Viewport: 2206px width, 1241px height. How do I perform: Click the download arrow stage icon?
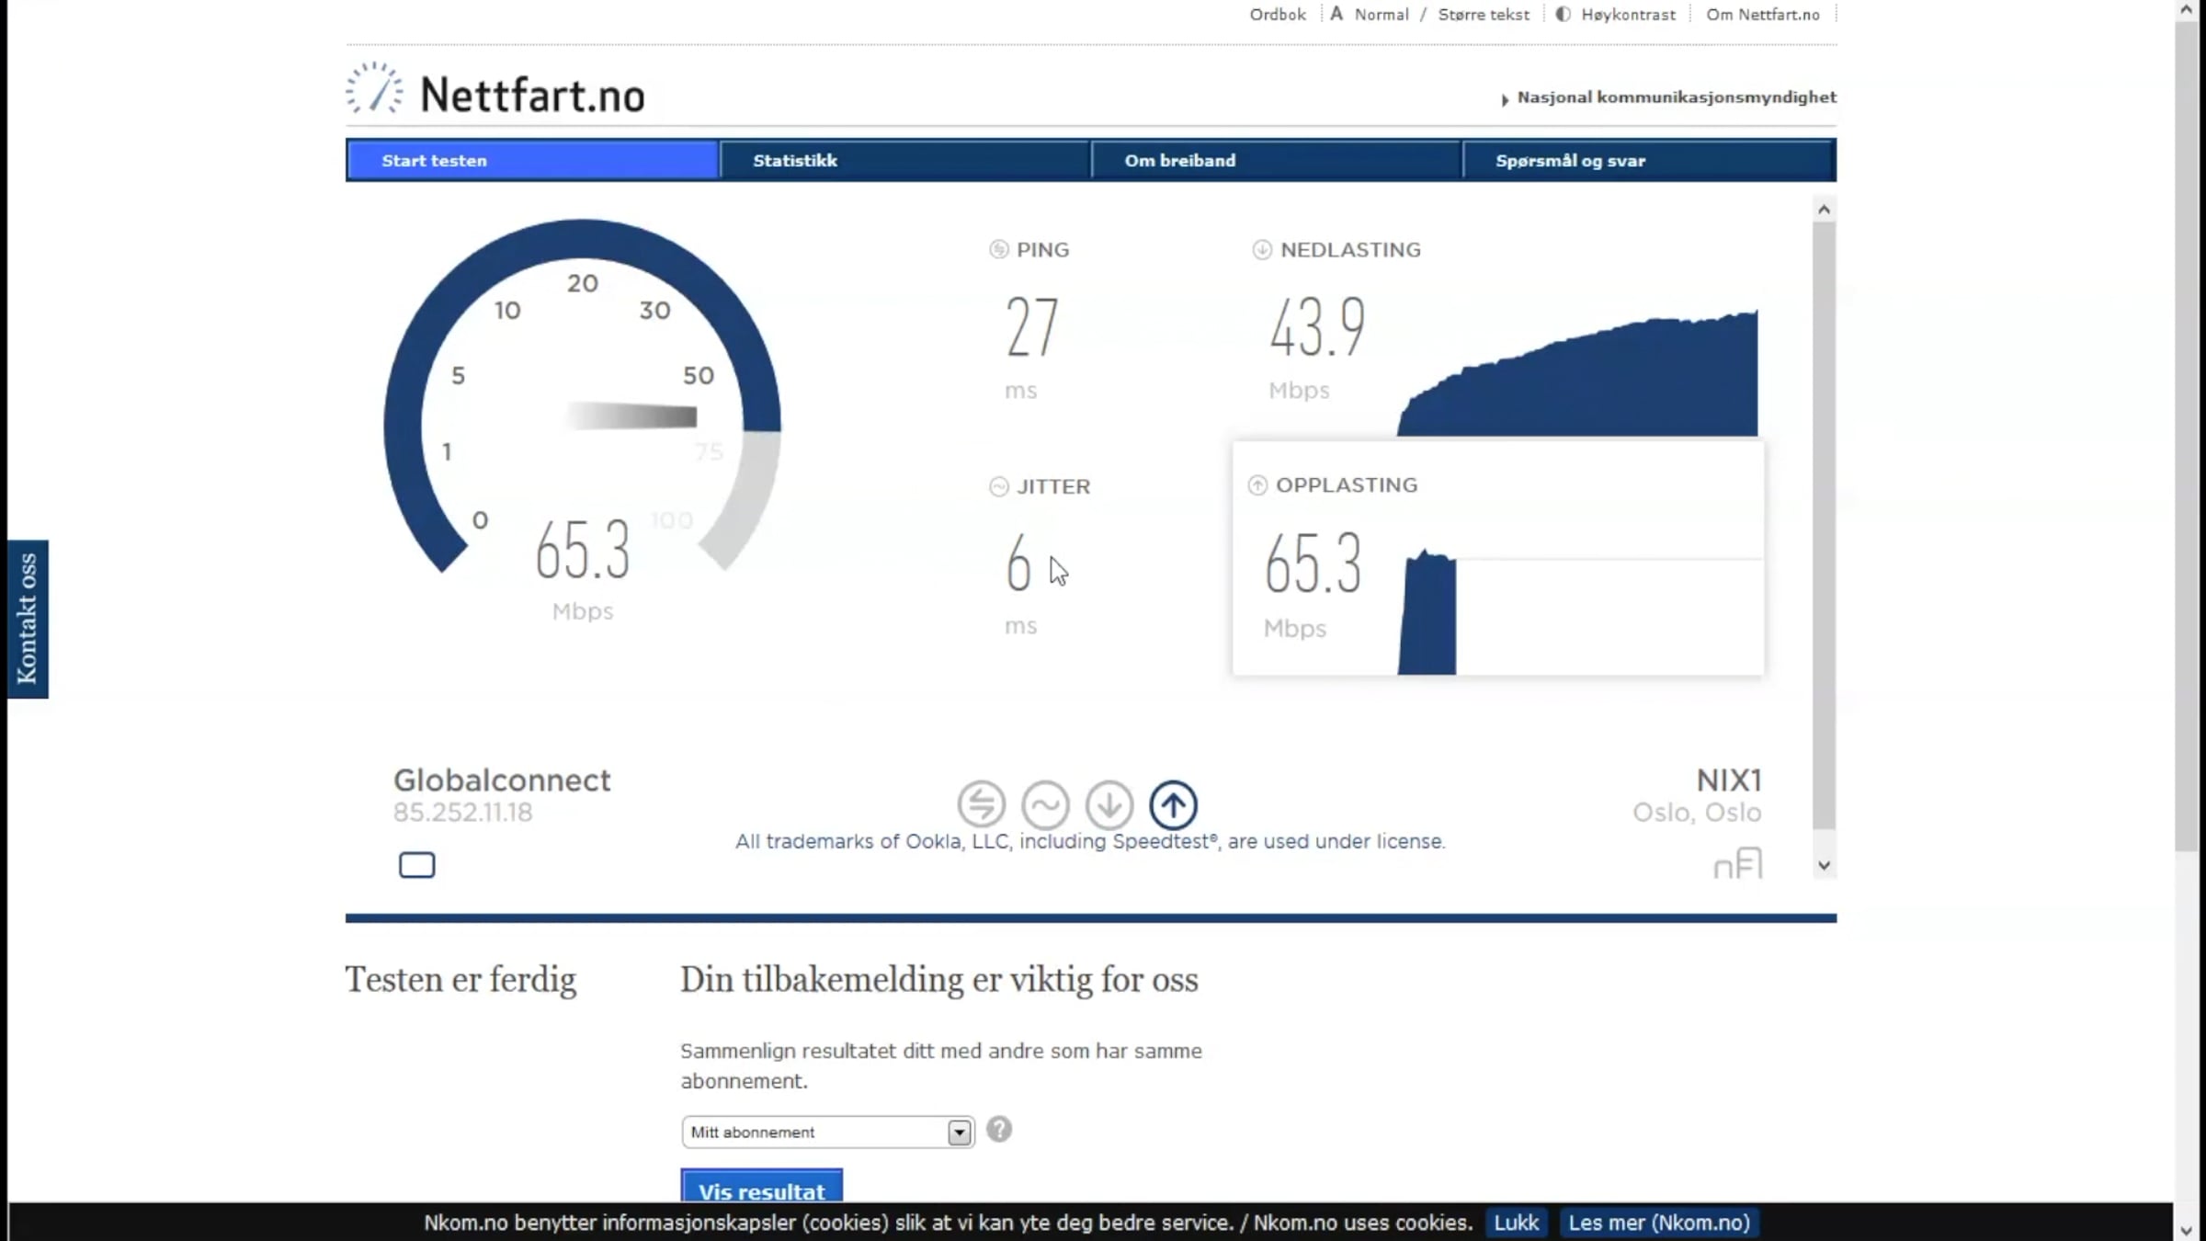[1109, 804]
